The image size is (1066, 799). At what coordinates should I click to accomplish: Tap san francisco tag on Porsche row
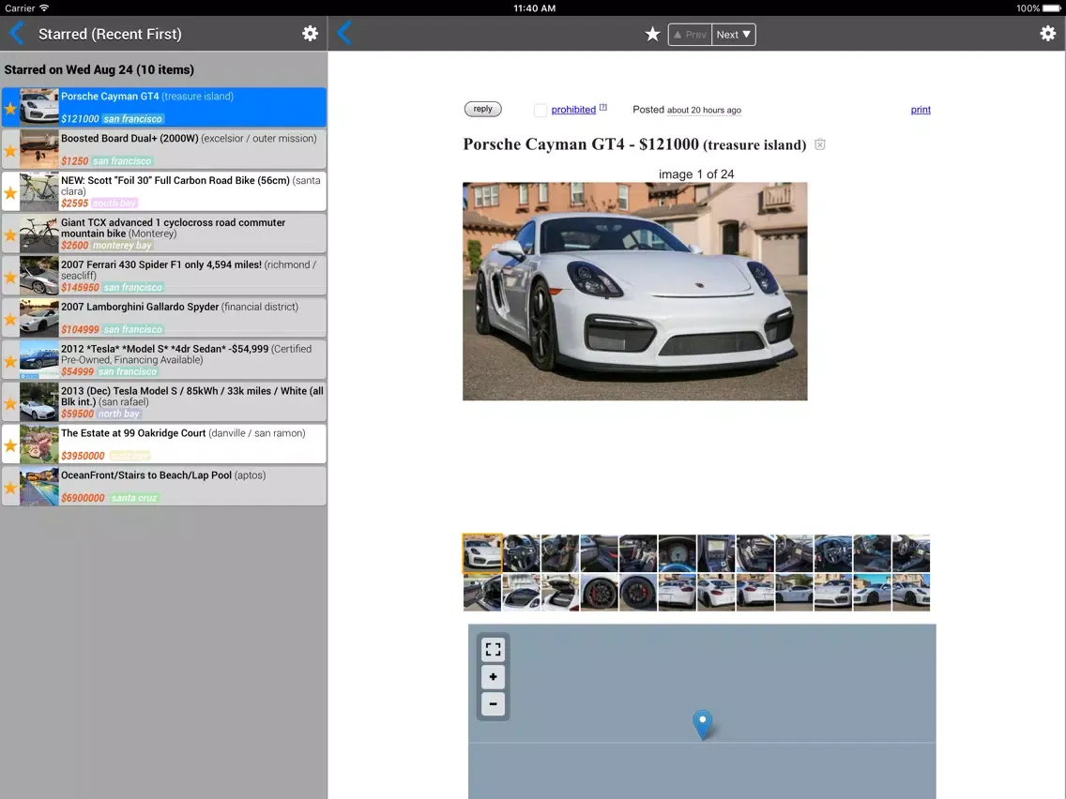click(x=133, y=119)
